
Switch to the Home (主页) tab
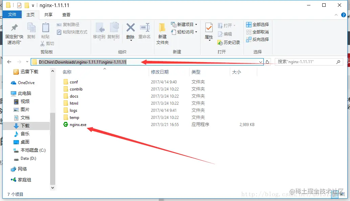(30, 15)
